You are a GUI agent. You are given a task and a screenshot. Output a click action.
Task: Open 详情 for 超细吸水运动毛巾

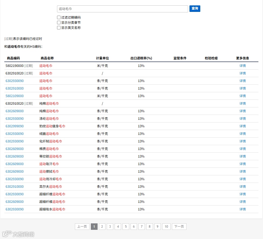[x=242, y=209]
